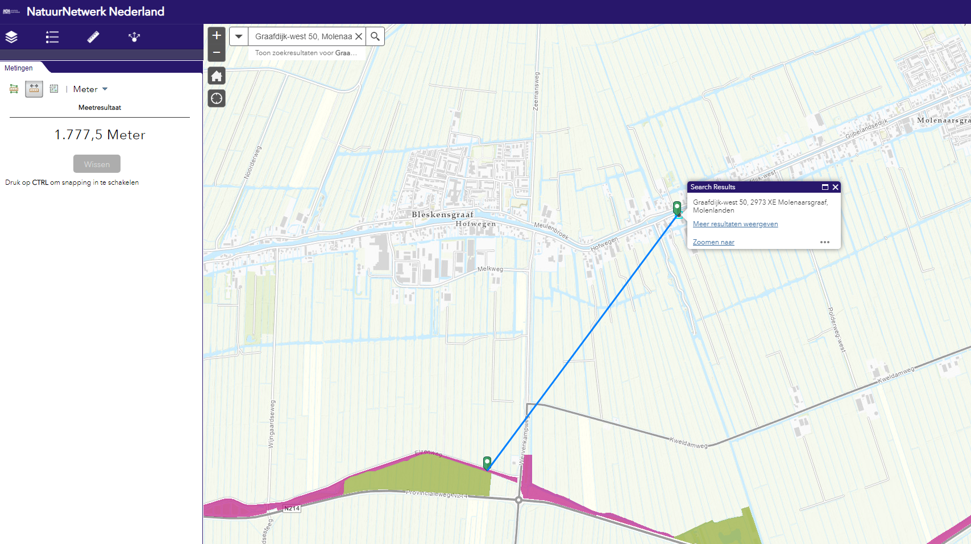This screenshot has width=971, height=544.
Task: Select the area measurement tool
Action: coord(14,89)
